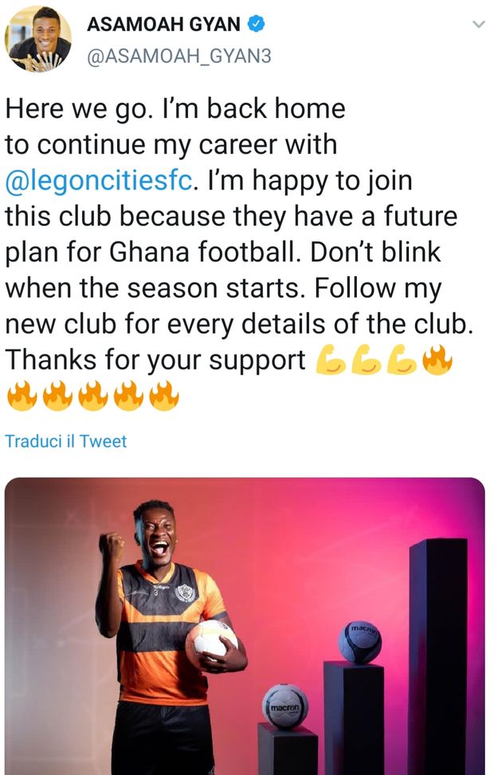Click the last fire emoji on the last line
This screenshot has width=494, height=775.
[x=163, y=396]
